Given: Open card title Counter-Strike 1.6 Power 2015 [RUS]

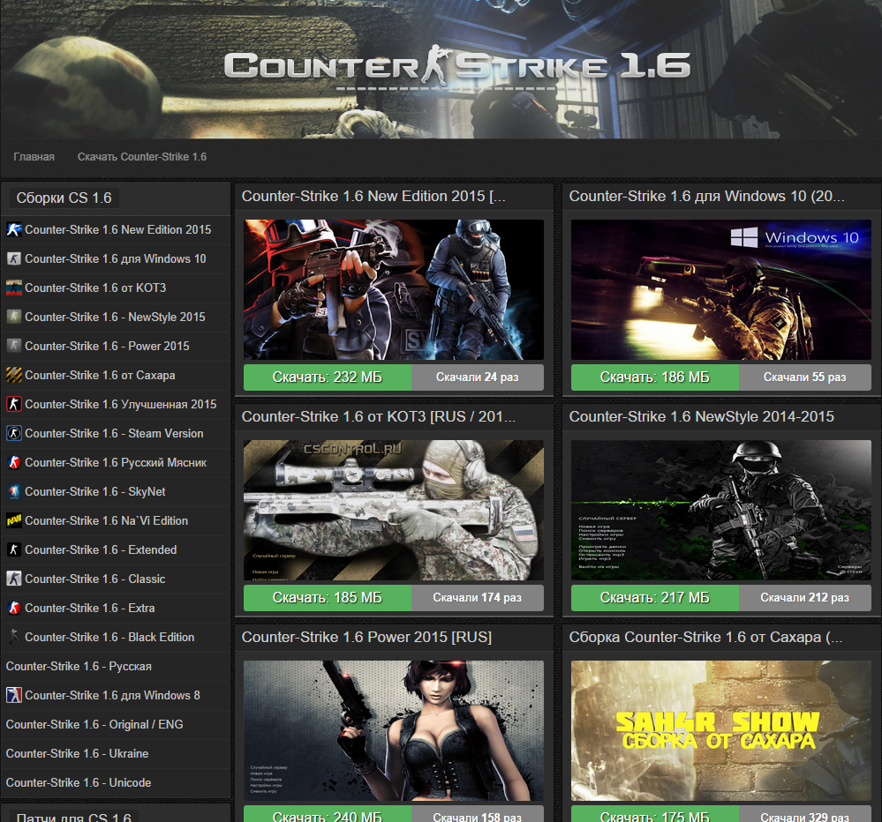Looking at the screenshot, I should point(366,637).
